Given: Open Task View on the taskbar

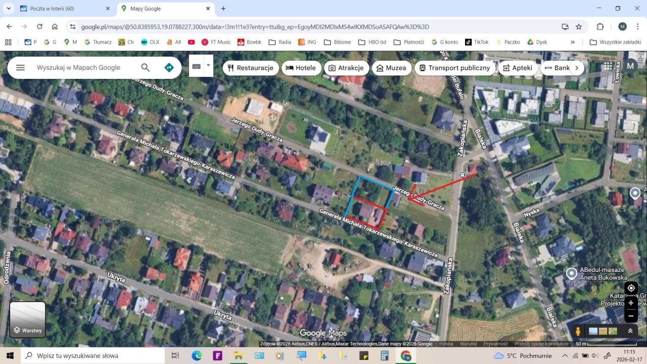Looking at the screenshot, I should (x=175, y=355).
